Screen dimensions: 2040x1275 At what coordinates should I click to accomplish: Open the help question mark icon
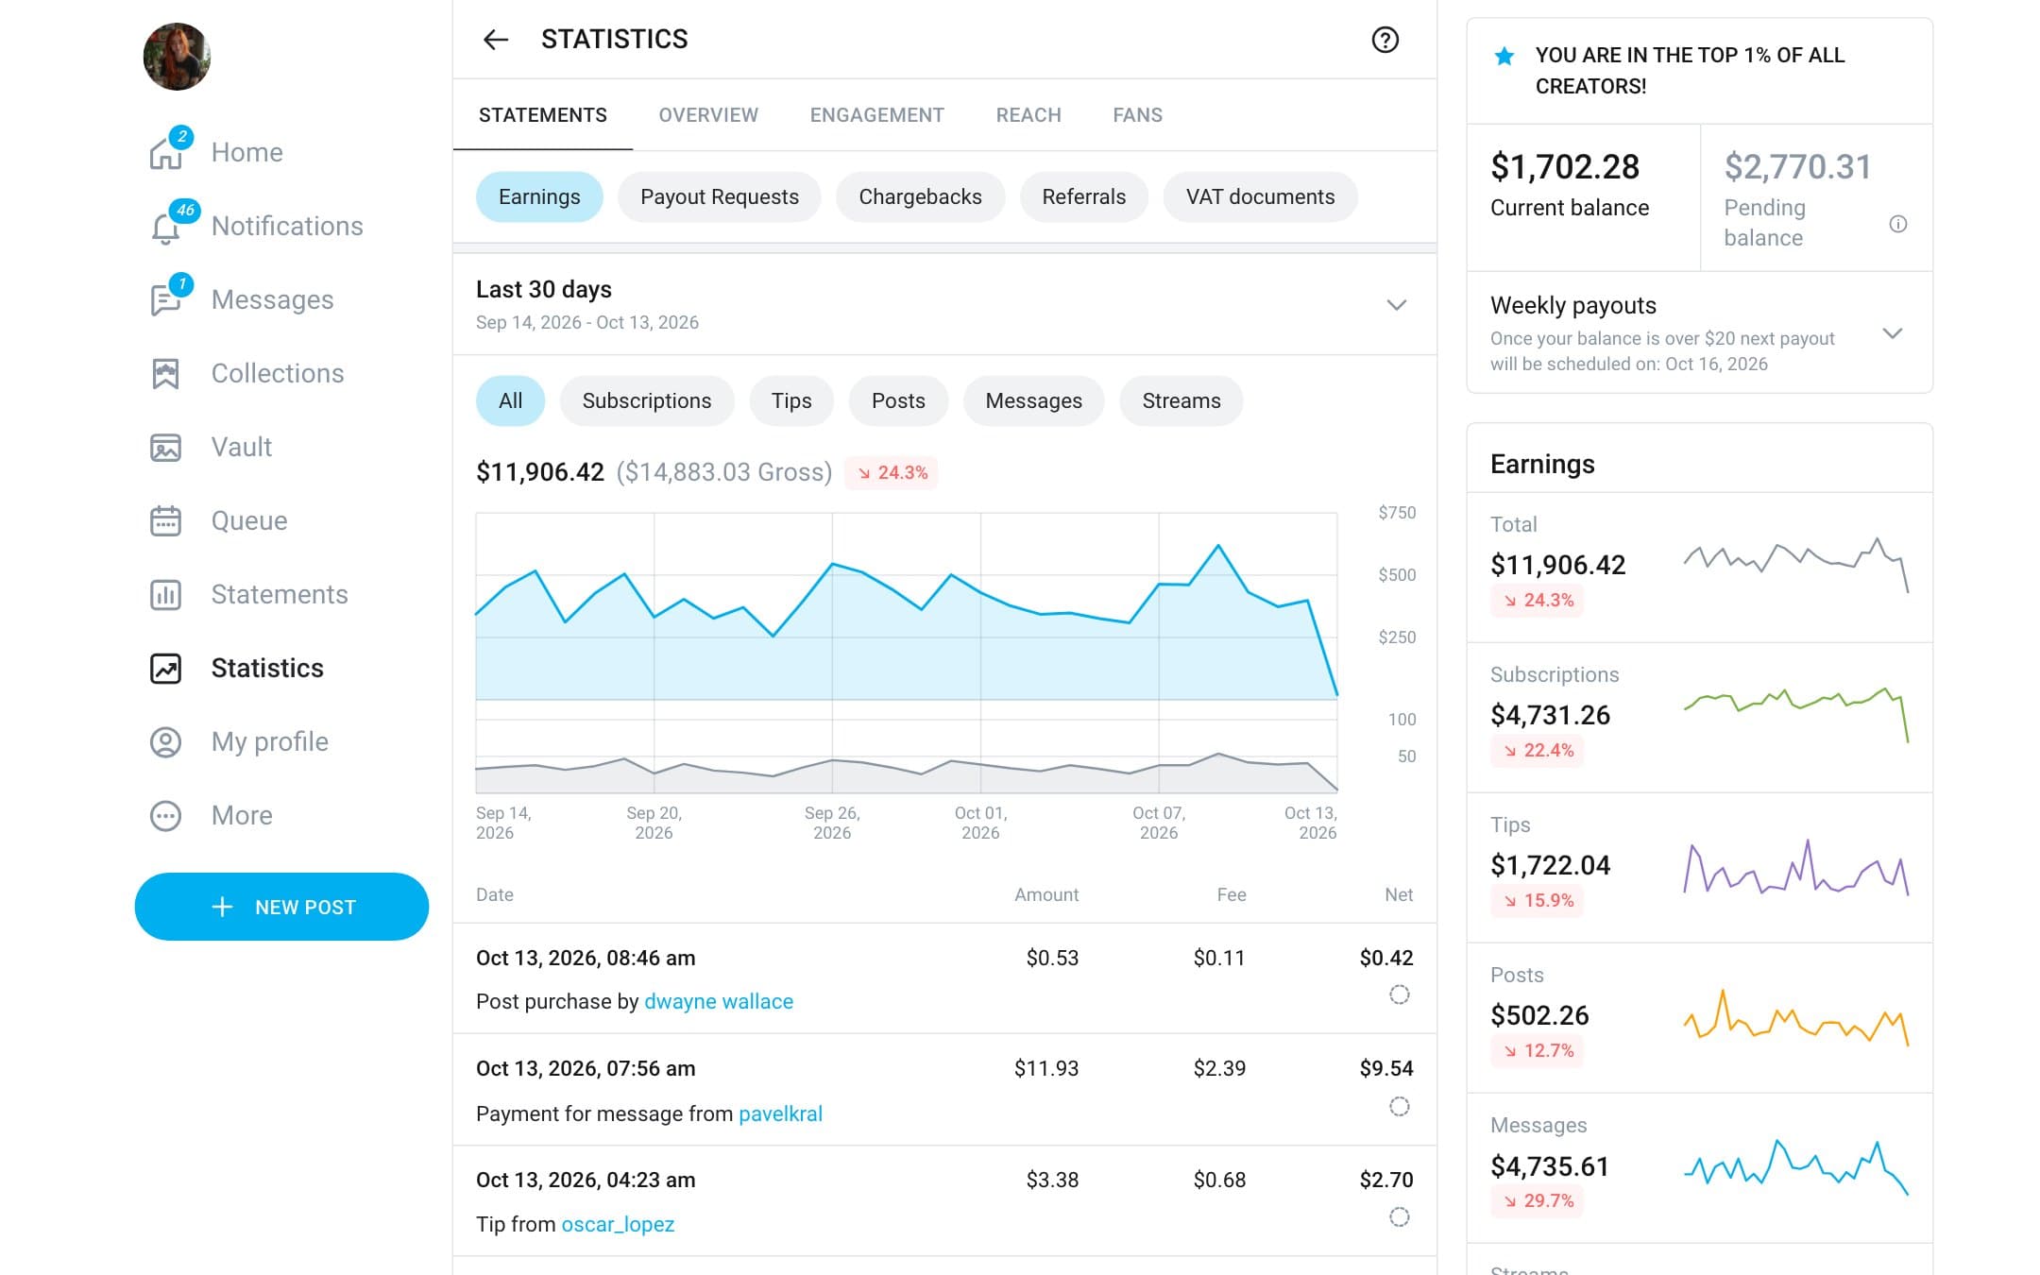pos(1385,40)
